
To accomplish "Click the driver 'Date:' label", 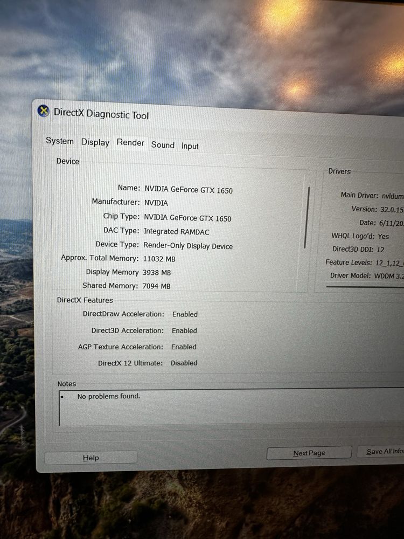I will click(367, 223).
